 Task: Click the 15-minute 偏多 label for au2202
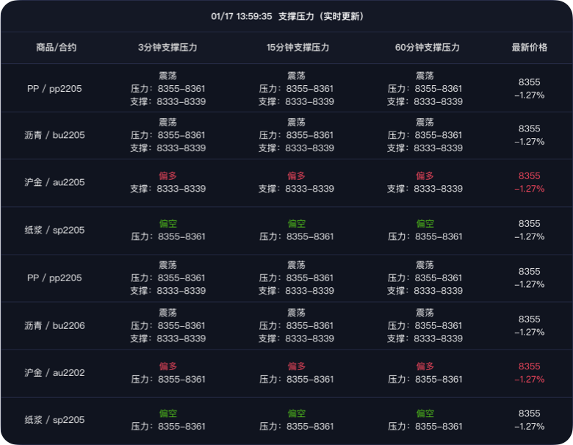click(x=296, y=366)
